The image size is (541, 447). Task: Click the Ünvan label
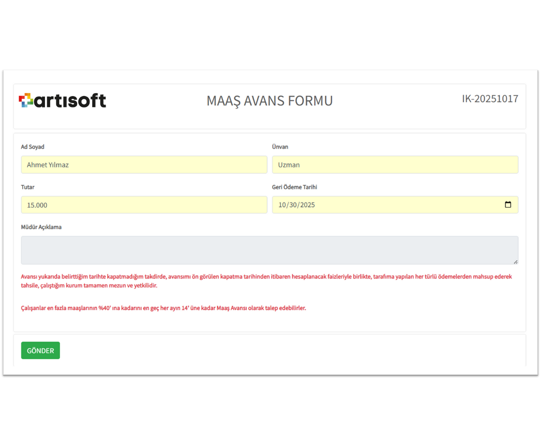click(x=280, y=147)
